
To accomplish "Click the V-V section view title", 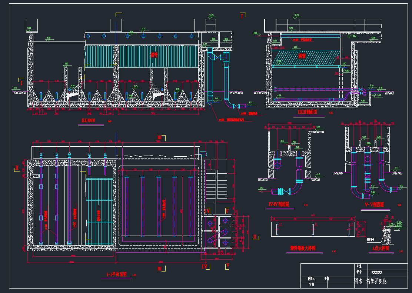I will [x=374, y=204].
